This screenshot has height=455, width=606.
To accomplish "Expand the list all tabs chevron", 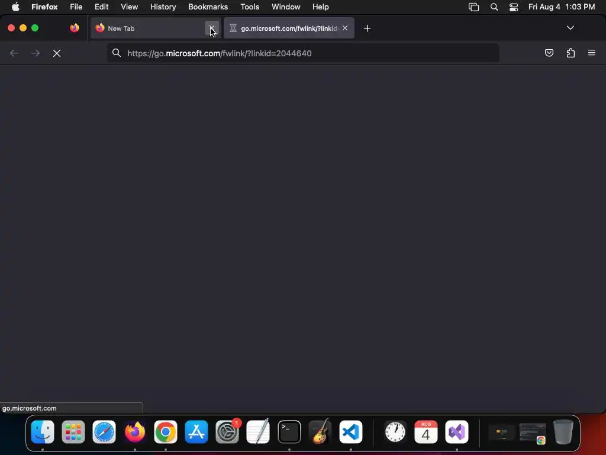I will click(570, 28).
